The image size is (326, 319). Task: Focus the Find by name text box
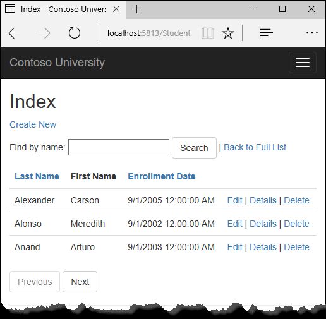[119, 147]
